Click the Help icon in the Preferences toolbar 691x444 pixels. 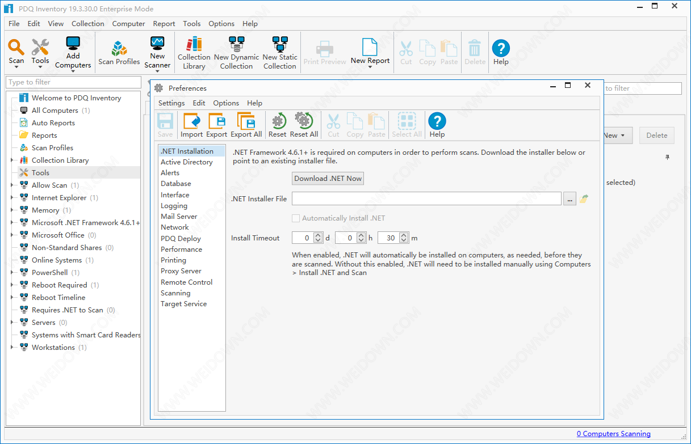pos(437,121)
